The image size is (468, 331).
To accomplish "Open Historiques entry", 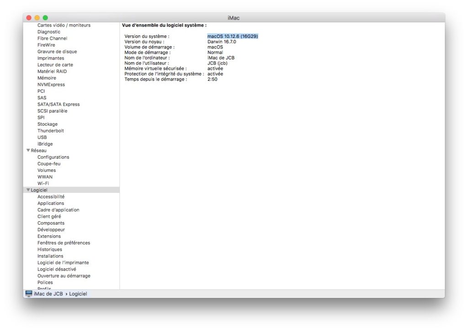I will pos(49,249).
